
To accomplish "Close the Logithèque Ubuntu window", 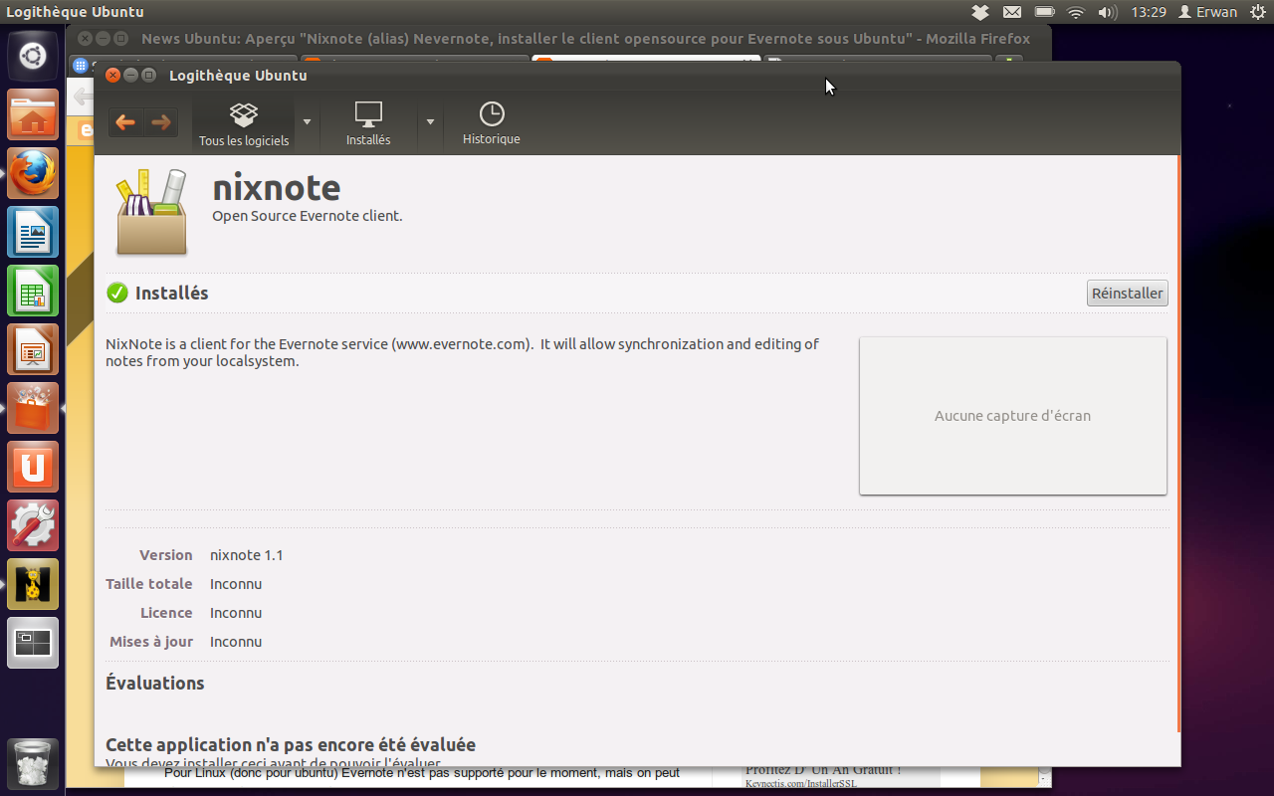I will point(112,76).
